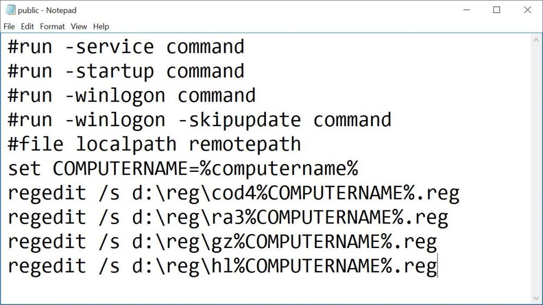Click the 'set COMPUTERNAME=%computername%' line

click(183, 169)
